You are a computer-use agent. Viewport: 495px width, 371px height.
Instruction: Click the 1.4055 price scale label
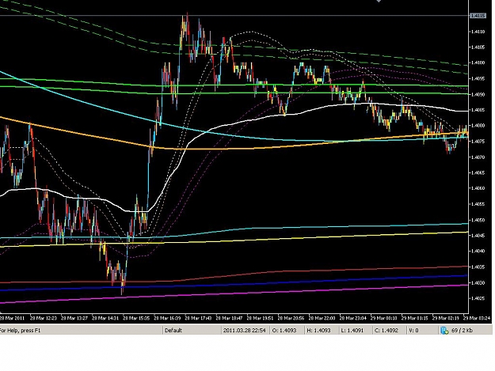tap(478, 204)
